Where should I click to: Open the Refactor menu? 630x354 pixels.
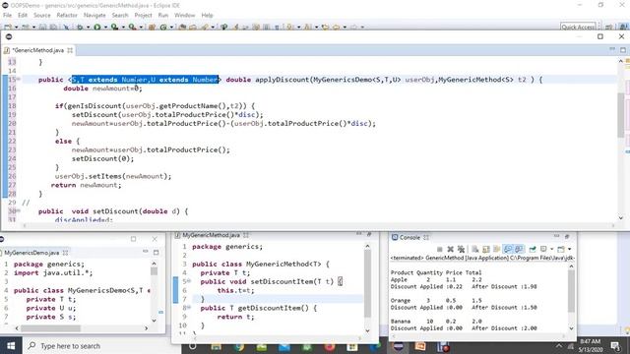[67, 16]
